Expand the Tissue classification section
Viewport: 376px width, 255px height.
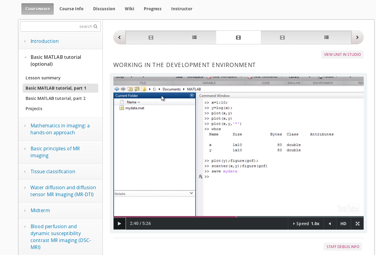tap(53, 171)
